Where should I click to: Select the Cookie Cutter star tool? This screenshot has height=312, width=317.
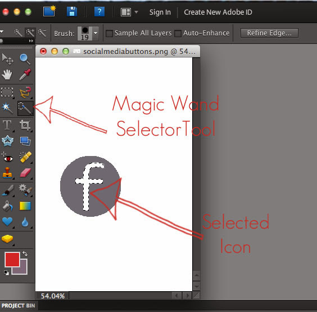tap(7, 141)
